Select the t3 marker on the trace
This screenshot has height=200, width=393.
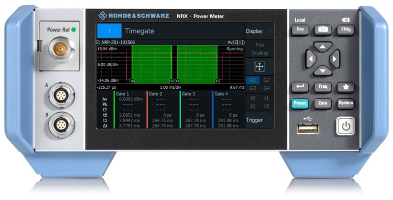177,81
